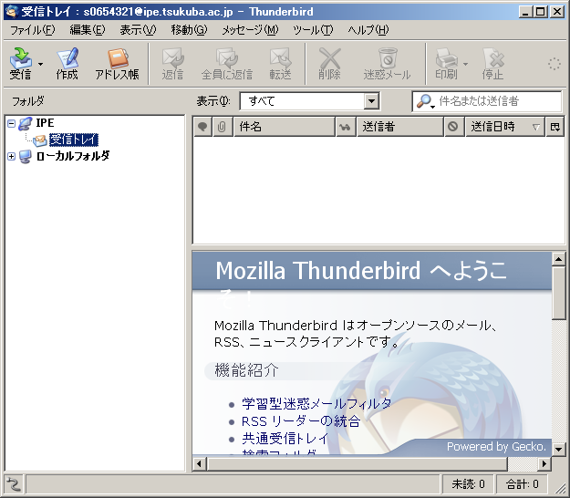Compose a new message with 作成
Viewport: 570px width, 498px height.
click(x=67, y=64)
